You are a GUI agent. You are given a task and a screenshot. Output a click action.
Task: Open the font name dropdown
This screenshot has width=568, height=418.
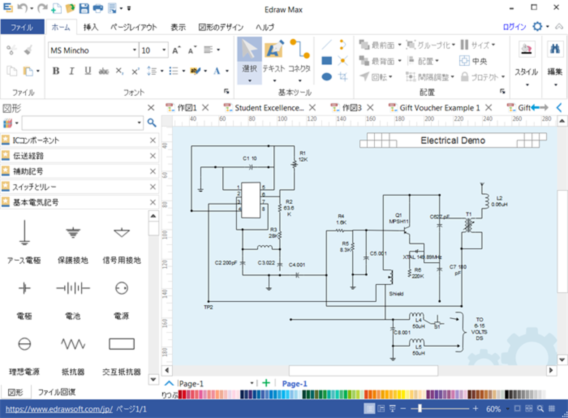[x=134, y=50]
